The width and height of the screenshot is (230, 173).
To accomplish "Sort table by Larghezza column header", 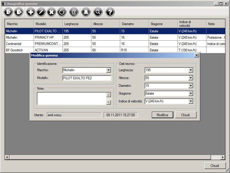I will pos(77,24).
